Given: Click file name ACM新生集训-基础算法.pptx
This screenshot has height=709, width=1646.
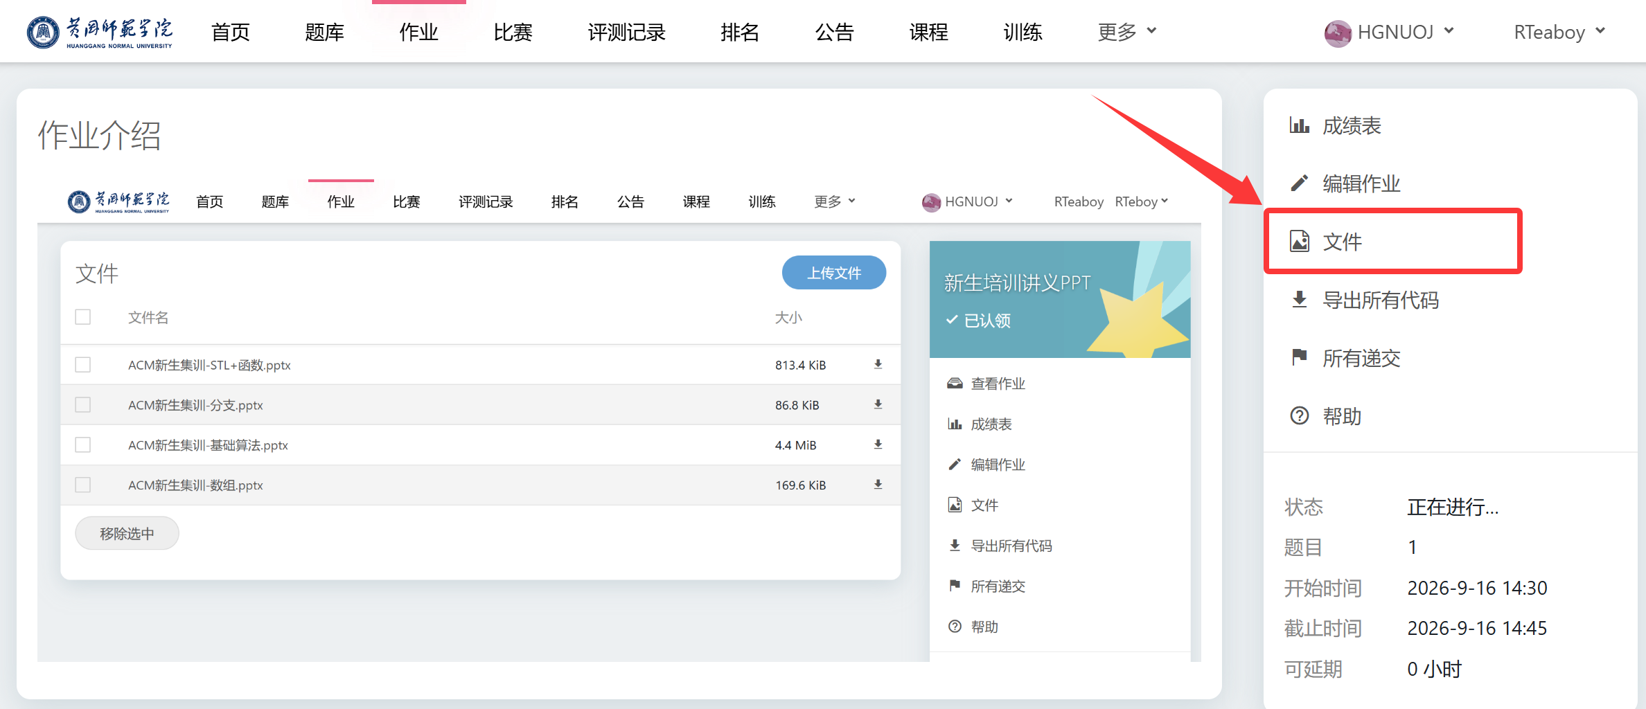Looking at the screenshot, I should coord(208,445).
